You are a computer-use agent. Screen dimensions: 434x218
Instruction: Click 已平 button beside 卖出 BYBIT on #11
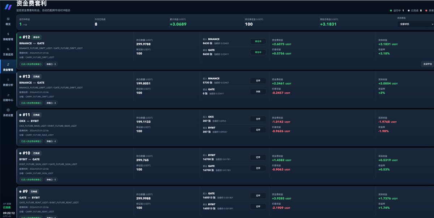pos(258,130)
